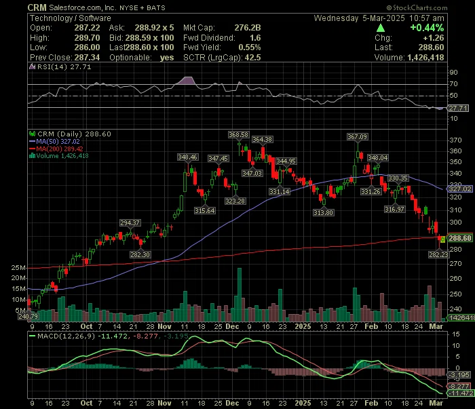The width and height of the screenshot is (475, 409).
Task: Click the 348.04 price label
Action: coord(377,158)
